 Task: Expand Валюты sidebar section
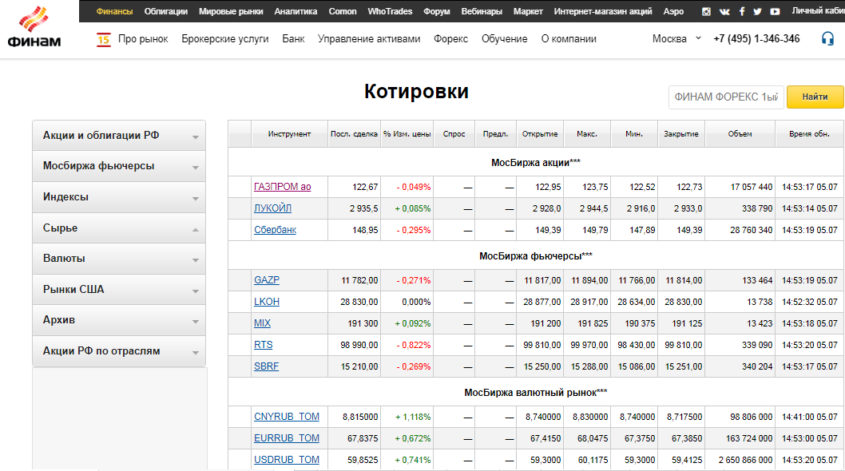(119, 259)
